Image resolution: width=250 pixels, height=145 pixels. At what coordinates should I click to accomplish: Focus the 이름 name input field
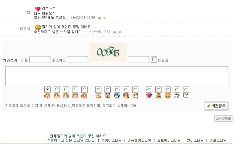tap(40, 59)
